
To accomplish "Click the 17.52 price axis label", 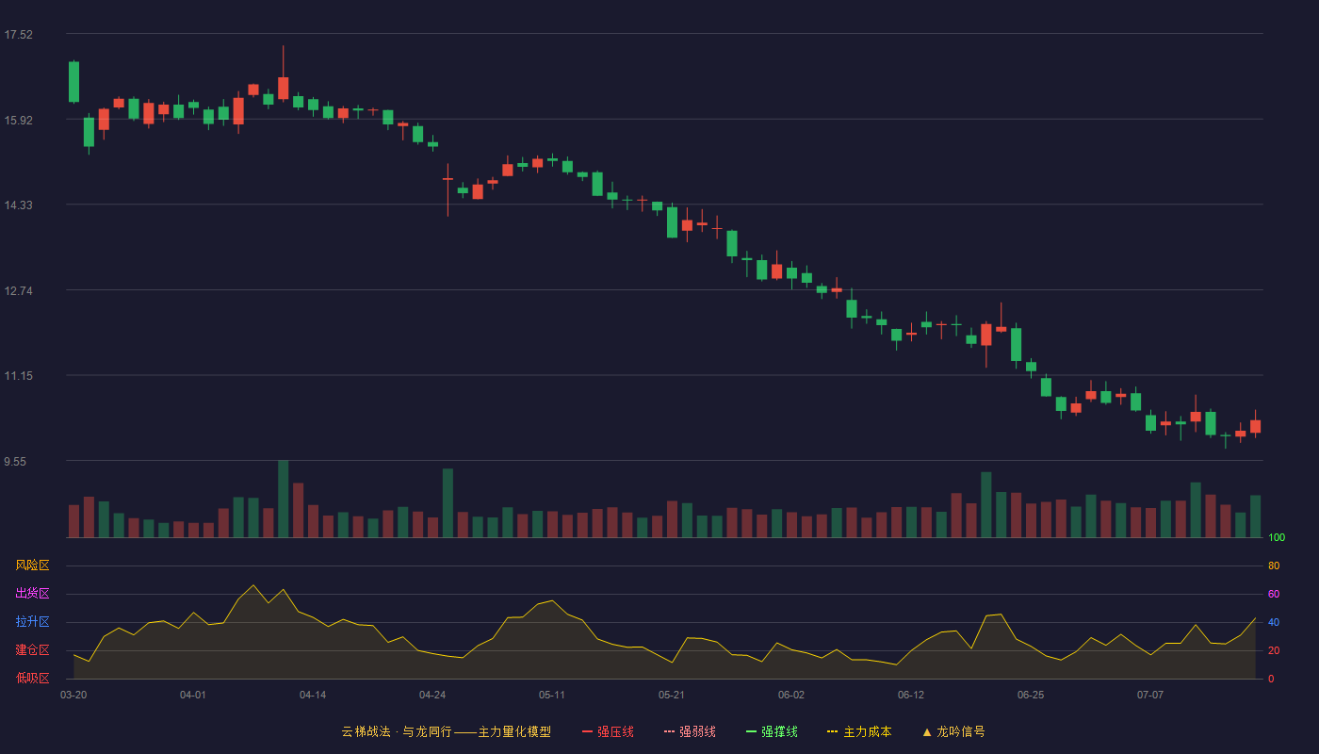I will 18,35.
